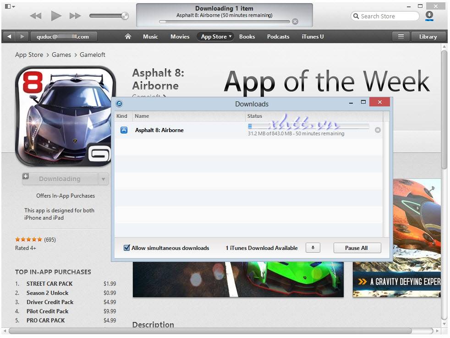Maximize the main iTunes window

coord(420,6)
